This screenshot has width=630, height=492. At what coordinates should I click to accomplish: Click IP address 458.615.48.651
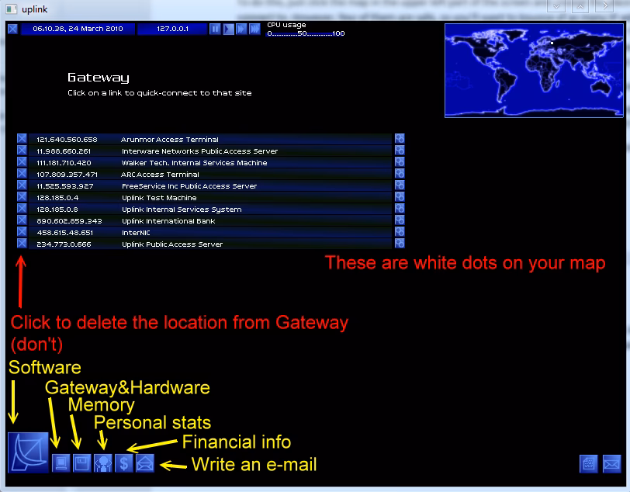coord(64,233)
